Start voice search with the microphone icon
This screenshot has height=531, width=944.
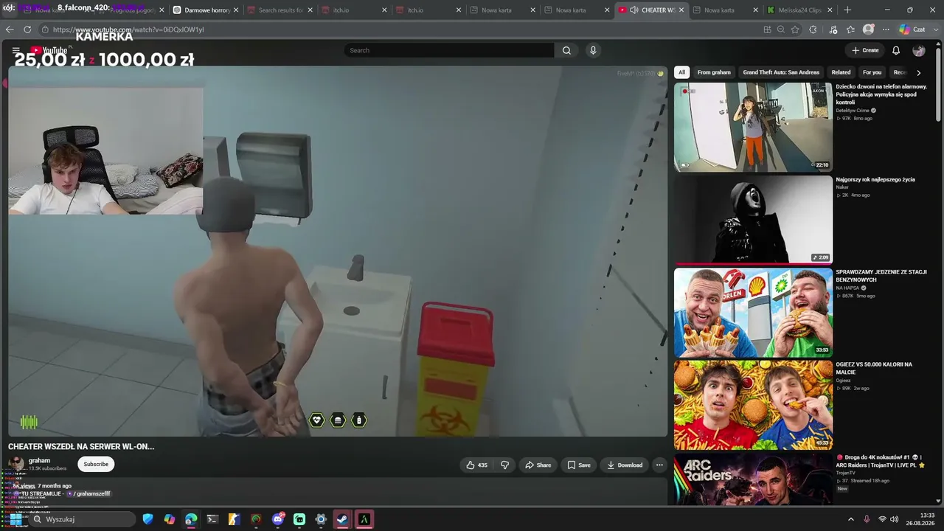coord(593,50)
